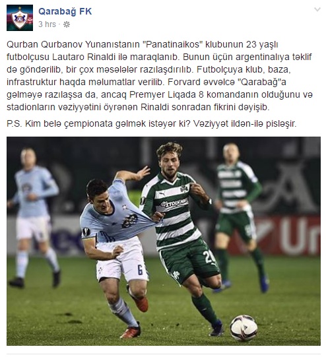Click the green-striped player's face in photo
The width and height of the screenshot is (326, 357).
(169, 163)
